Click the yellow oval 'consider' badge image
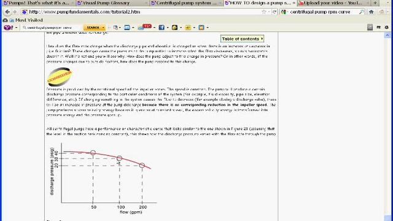 60,77
